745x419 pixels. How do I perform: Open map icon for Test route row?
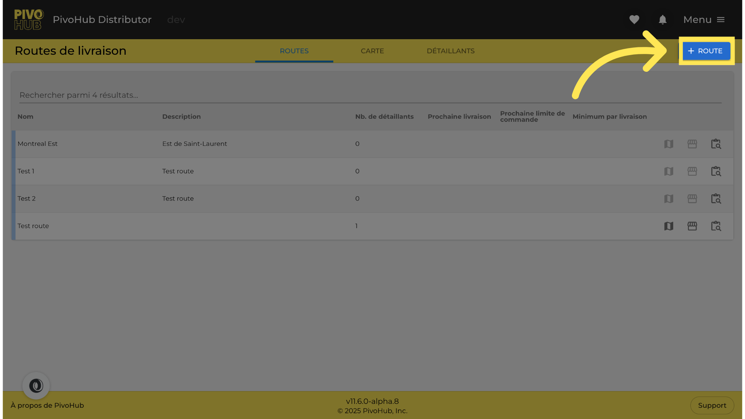coord(669,226)
